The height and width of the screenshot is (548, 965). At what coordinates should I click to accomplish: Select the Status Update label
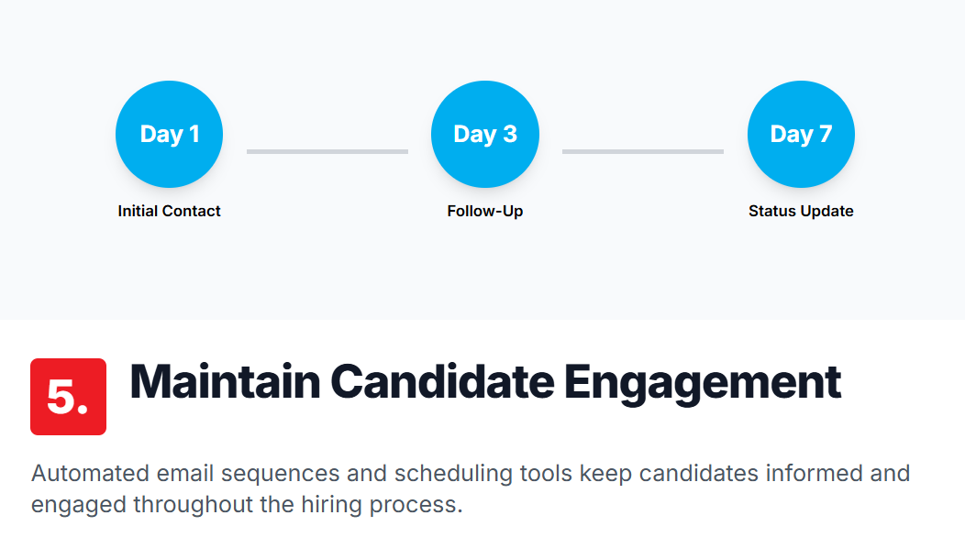[801, 211]
